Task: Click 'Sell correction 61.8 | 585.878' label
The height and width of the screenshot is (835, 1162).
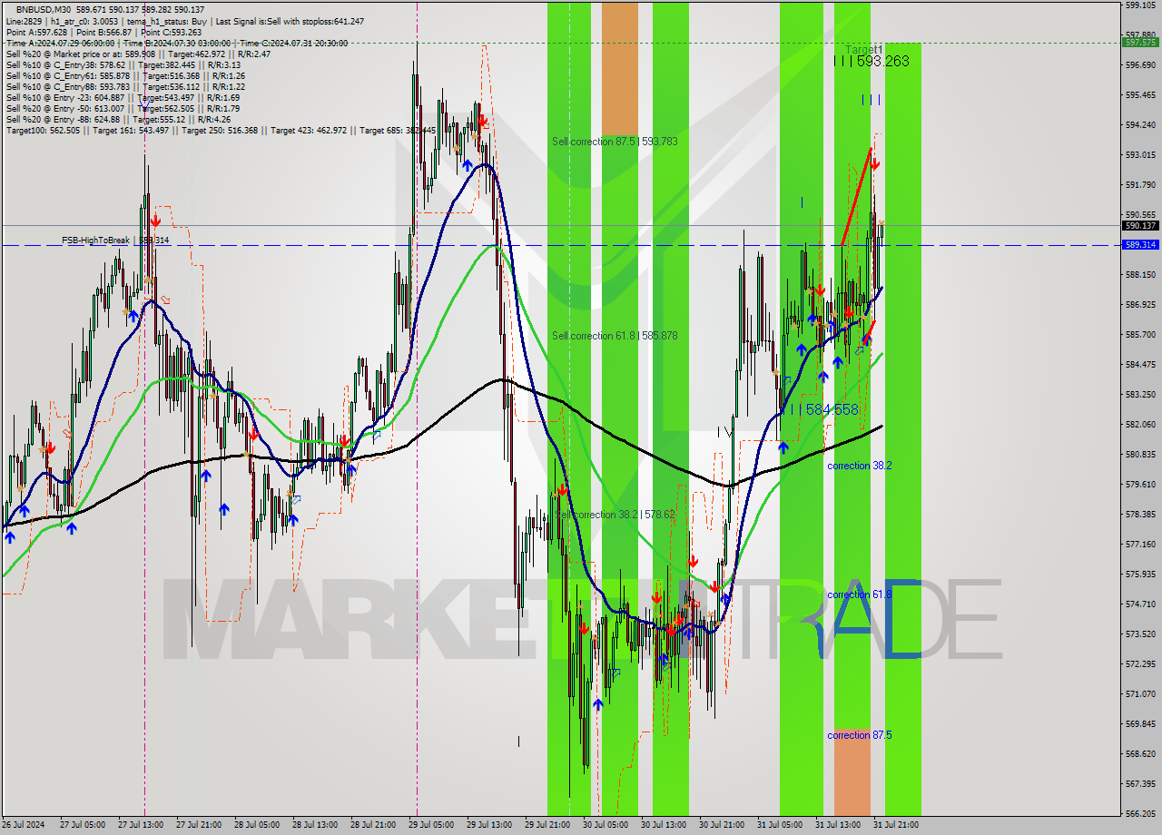Action: tap(615, 336)
